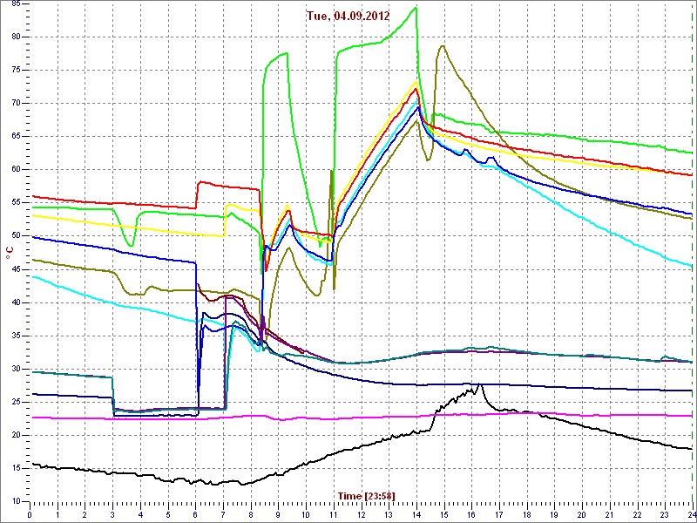This screenshot has height=523, width=697.
Task: Click hour 18 on the time axis
Action: (527, 514)
